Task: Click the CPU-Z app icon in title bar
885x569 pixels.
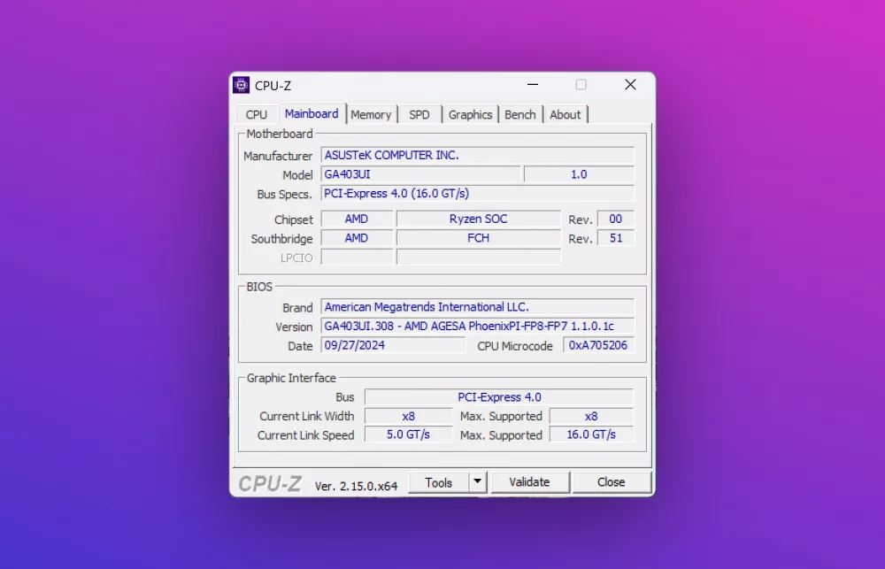Action: coord(241,85)
